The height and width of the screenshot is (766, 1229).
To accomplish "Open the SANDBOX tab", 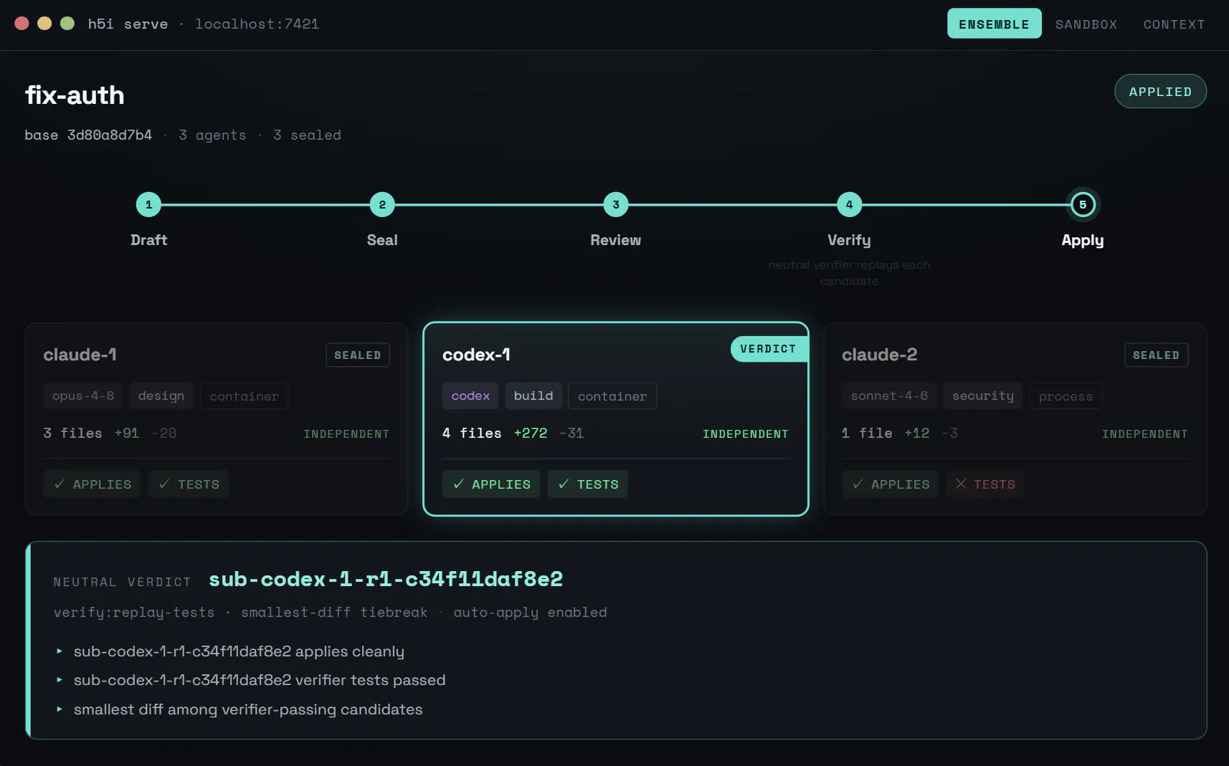I will [x=1086, y=24].
